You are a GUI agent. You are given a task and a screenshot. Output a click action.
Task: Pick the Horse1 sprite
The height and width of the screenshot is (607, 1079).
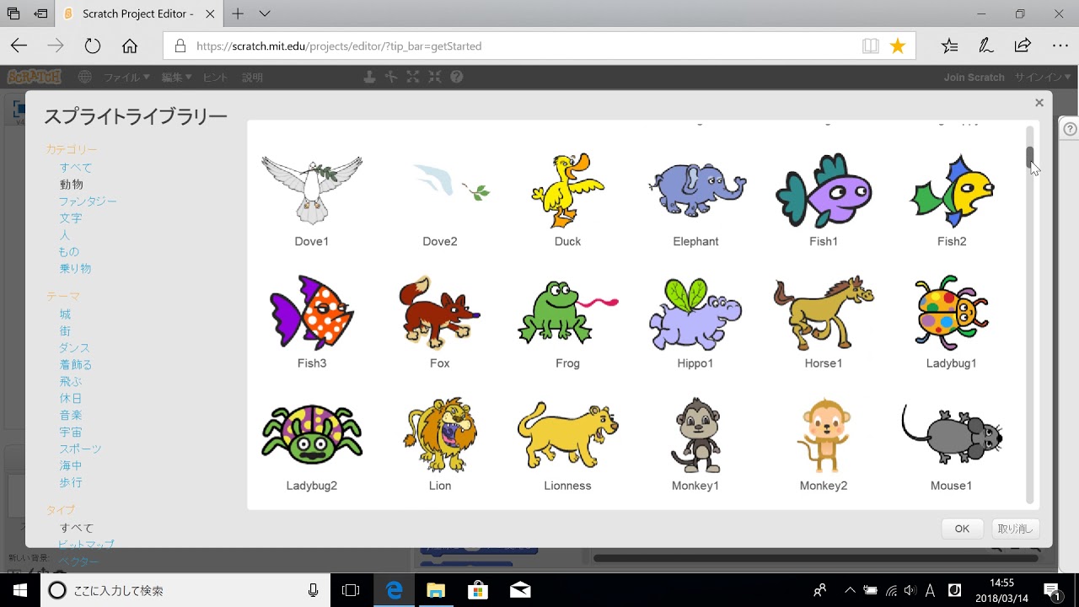824,313
